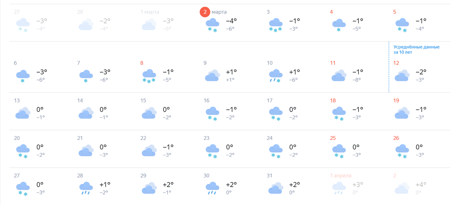Select the triple-snowflake icon on March 8
The image size is (450, 205).
[x=149, y=76]
